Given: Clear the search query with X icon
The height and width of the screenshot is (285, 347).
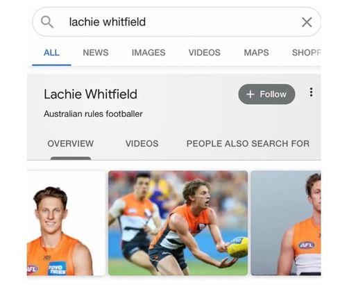Looking at the screenshot, I should click(307, 22).
